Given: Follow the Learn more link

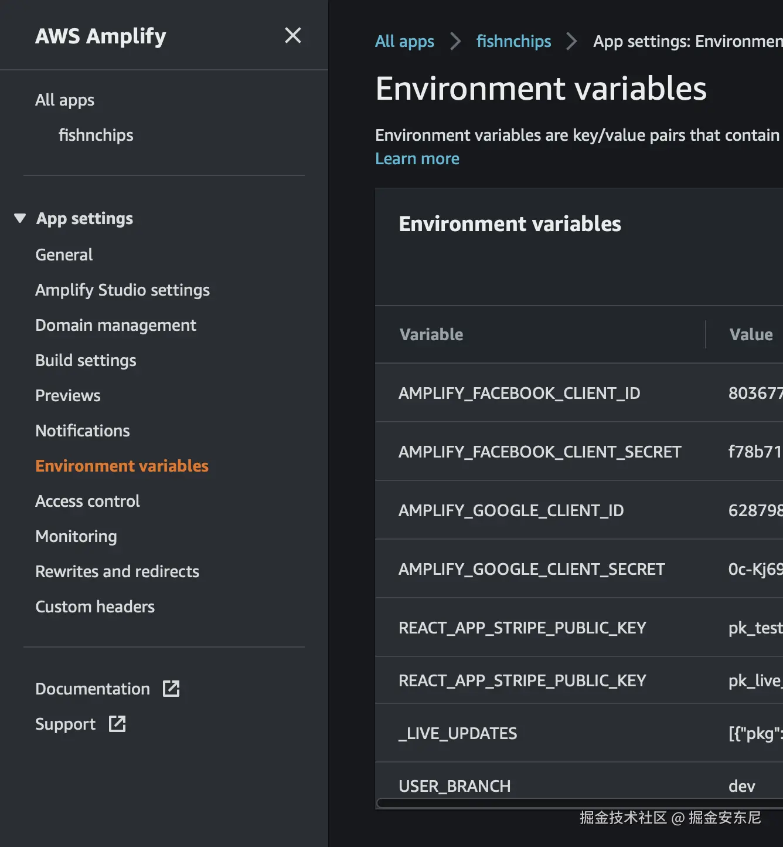Looking at the screenshot, I should click(x=417, y=158).
